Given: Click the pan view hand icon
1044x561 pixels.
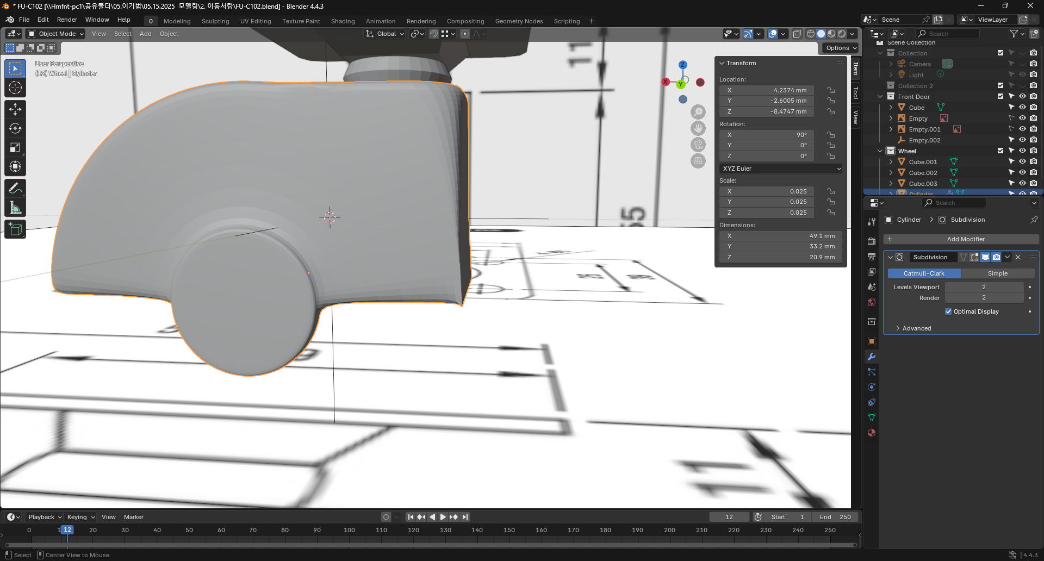Looking at the screenshot, I should pos(698,128).
